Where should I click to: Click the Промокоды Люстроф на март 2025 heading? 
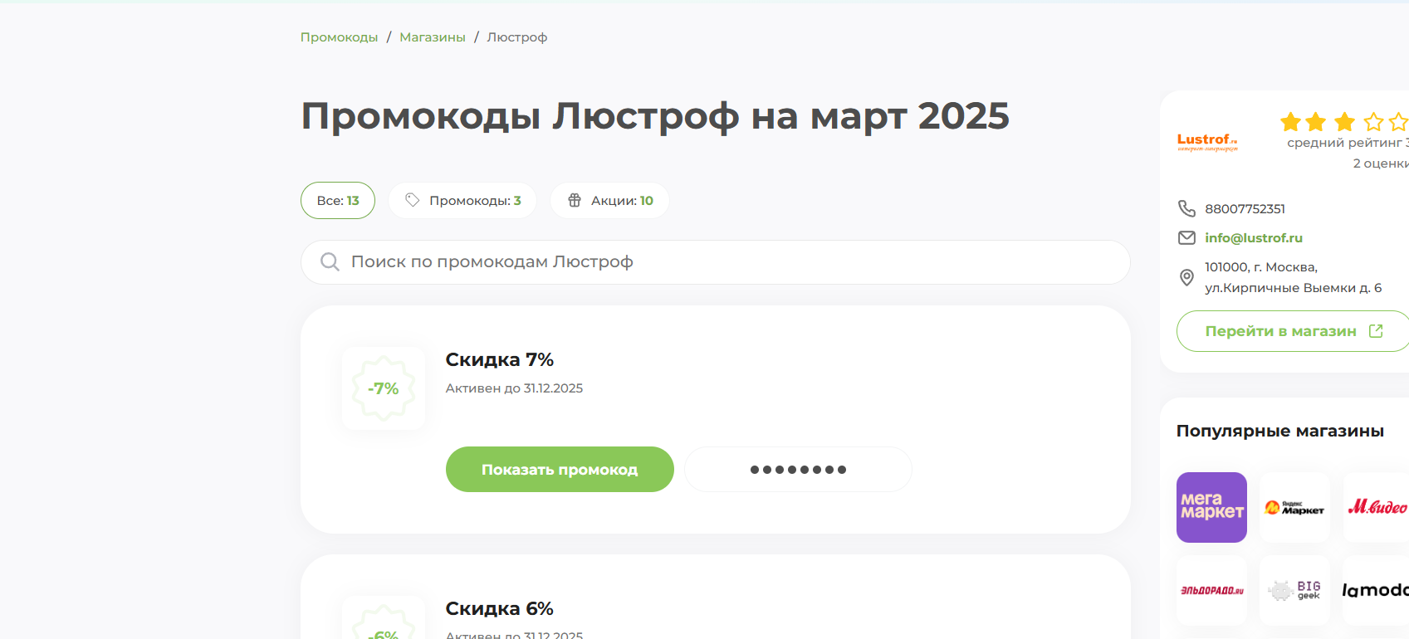coord(655,116)
